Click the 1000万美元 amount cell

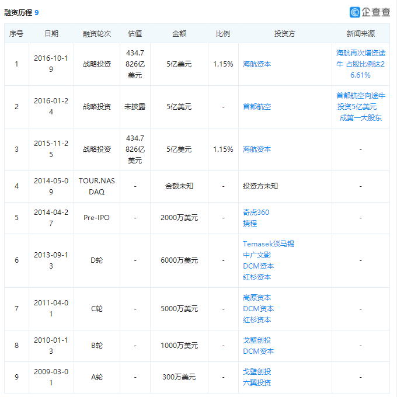click(x=179, y=346)
